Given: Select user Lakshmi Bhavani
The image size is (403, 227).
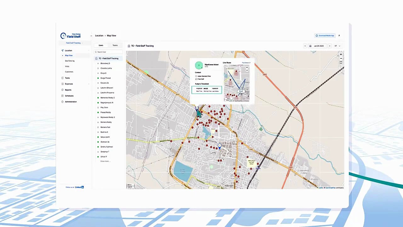Looking at the screenshot, I should pyautogui.click(x=107, y=88).
